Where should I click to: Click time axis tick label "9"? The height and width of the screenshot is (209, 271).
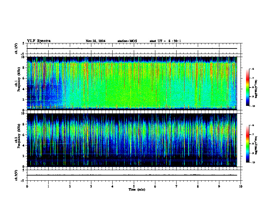pyautogui.click(x=219, y=186)
